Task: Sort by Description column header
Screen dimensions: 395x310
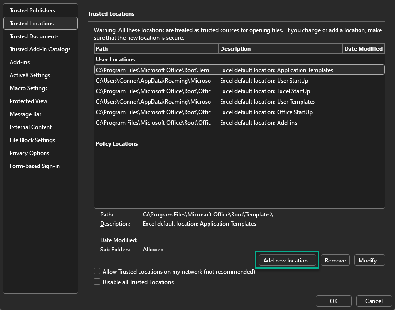Action: pos(280,48)
